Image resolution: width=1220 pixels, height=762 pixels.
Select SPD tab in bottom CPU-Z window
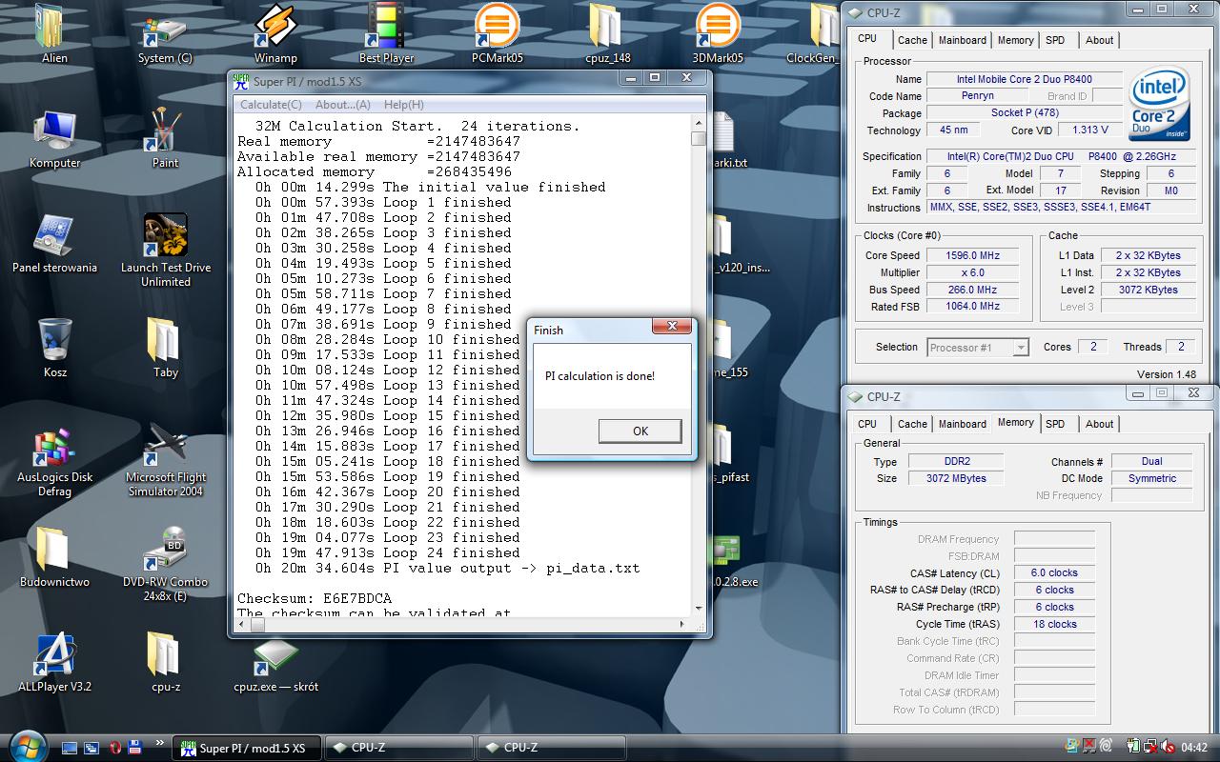pos(1055,424)
